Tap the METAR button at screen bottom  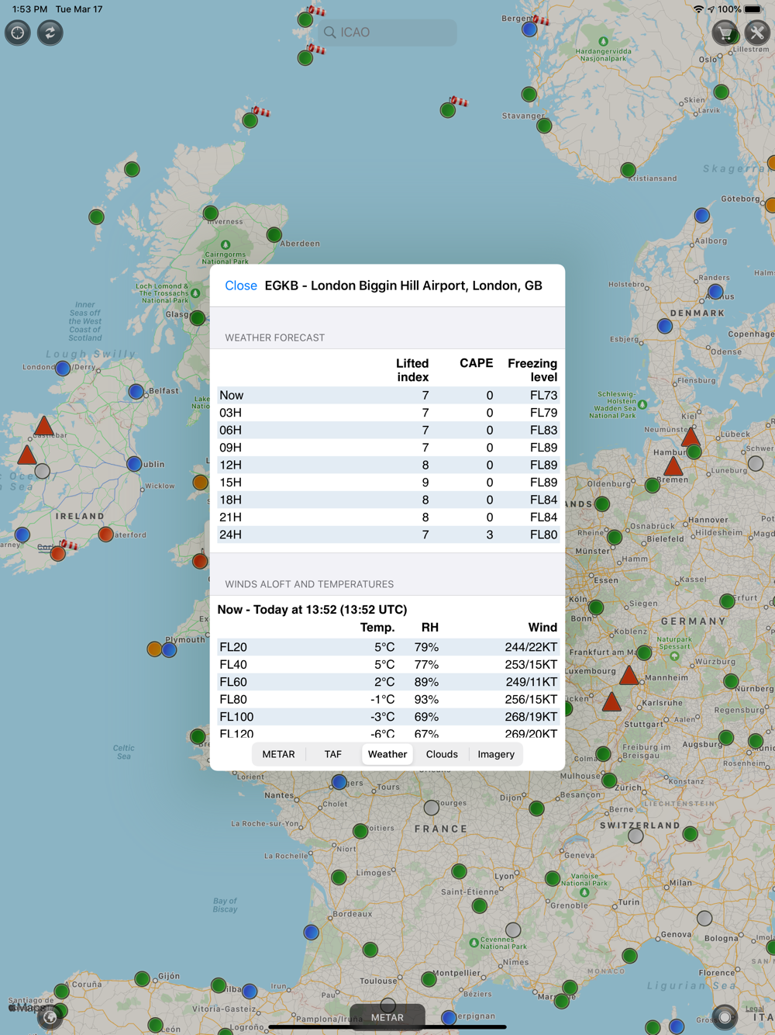tap(387, 1017)
